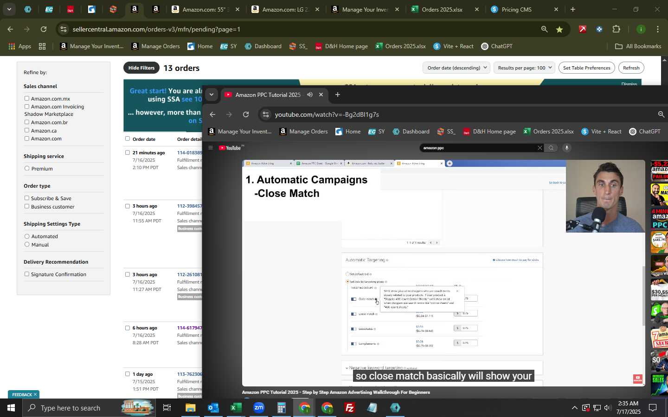Open Results per page dropdown
The height and width of the screenshot is (417, 668).
[524, 68]
